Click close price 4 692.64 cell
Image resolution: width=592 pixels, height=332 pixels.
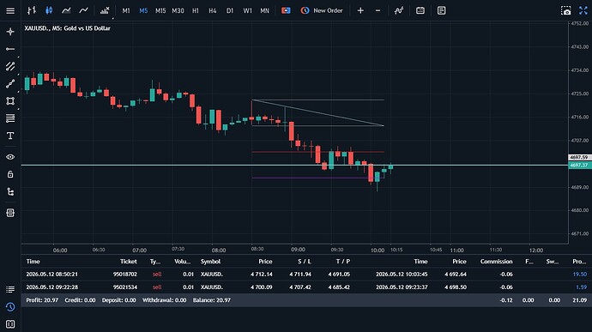point(456,275)
